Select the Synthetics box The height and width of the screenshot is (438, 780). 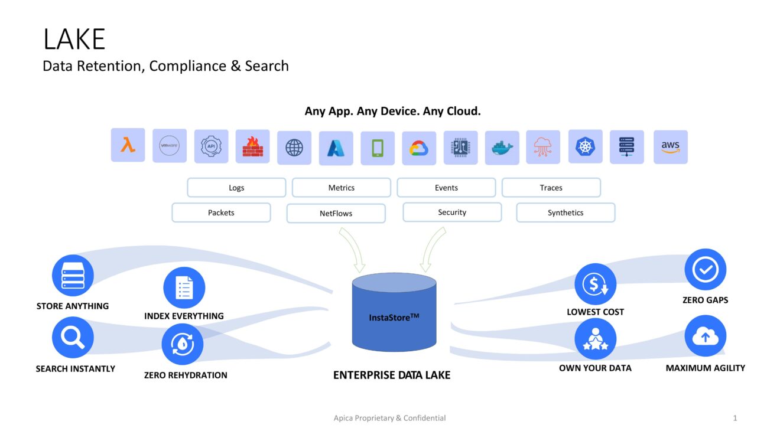565,213
